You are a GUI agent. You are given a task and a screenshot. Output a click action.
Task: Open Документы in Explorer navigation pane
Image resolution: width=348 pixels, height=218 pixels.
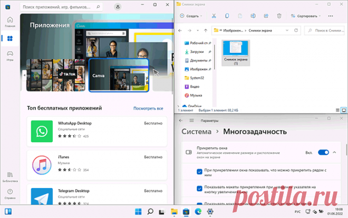(197, 61)
